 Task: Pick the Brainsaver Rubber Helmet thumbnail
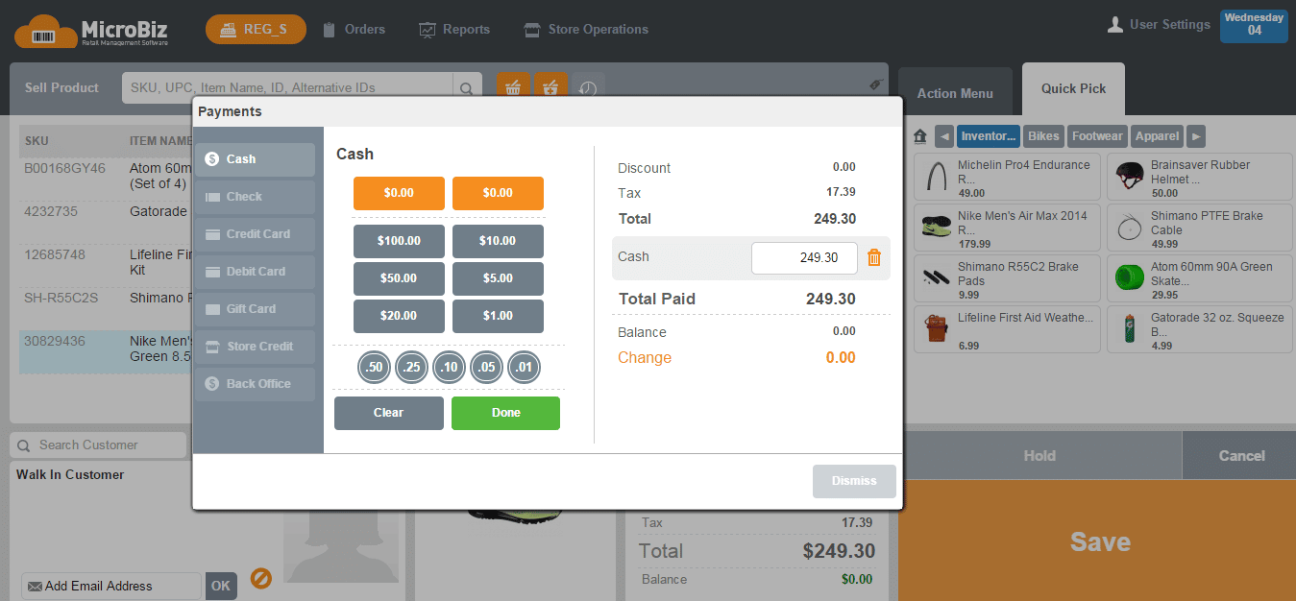(x=1129, y=177)
